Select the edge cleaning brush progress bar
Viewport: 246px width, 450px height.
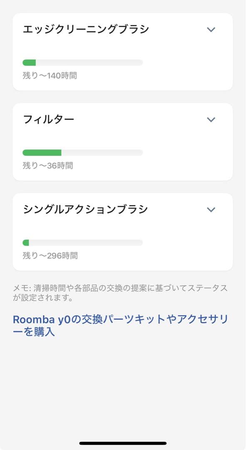coord(83,62)
